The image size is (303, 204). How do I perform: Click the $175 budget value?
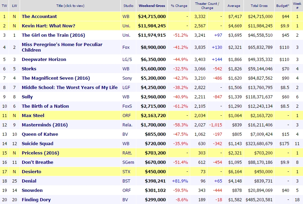pos(284,144)
